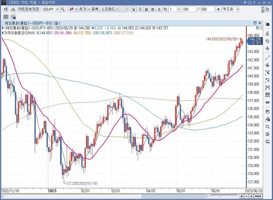Click the price legend text for USDJPY-BID
273x200 pixels.
(x=29, y=28)
